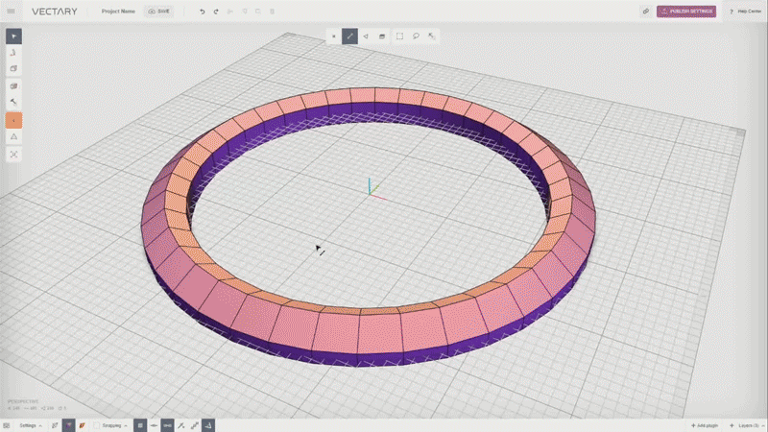The height and width of the screenshot is (432, 768).
Task: Save the project with SAVE button
Action: (x=158, y=12)
